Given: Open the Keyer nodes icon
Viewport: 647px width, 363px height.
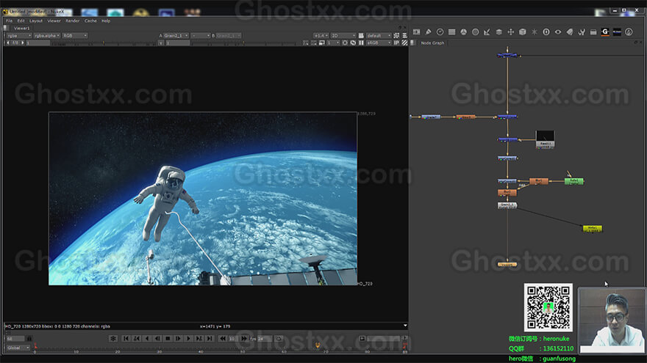Looking at the screenshot, I should (x=487, y=32).
